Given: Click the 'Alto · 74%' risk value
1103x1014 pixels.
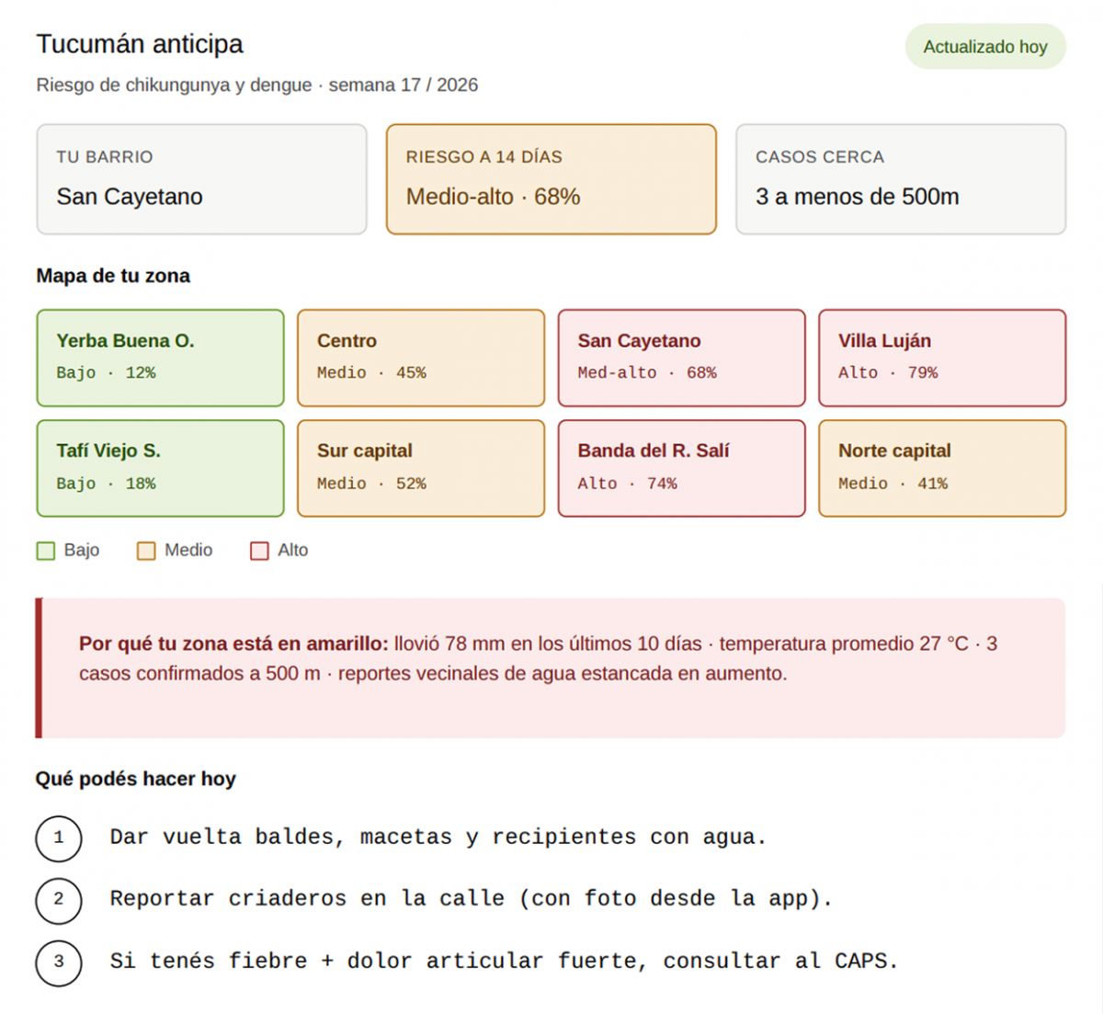Looking at the screenshot, I should click(x=628, y=484).
